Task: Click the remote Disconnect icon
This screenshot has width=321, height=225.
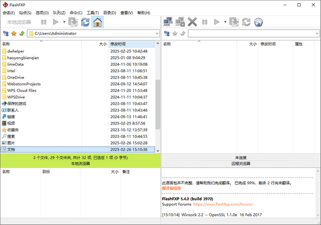Action: click(x=180, y=22)
